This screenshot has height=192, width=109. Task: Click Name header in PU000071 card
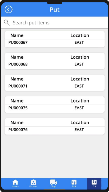(x=17, y=79)
